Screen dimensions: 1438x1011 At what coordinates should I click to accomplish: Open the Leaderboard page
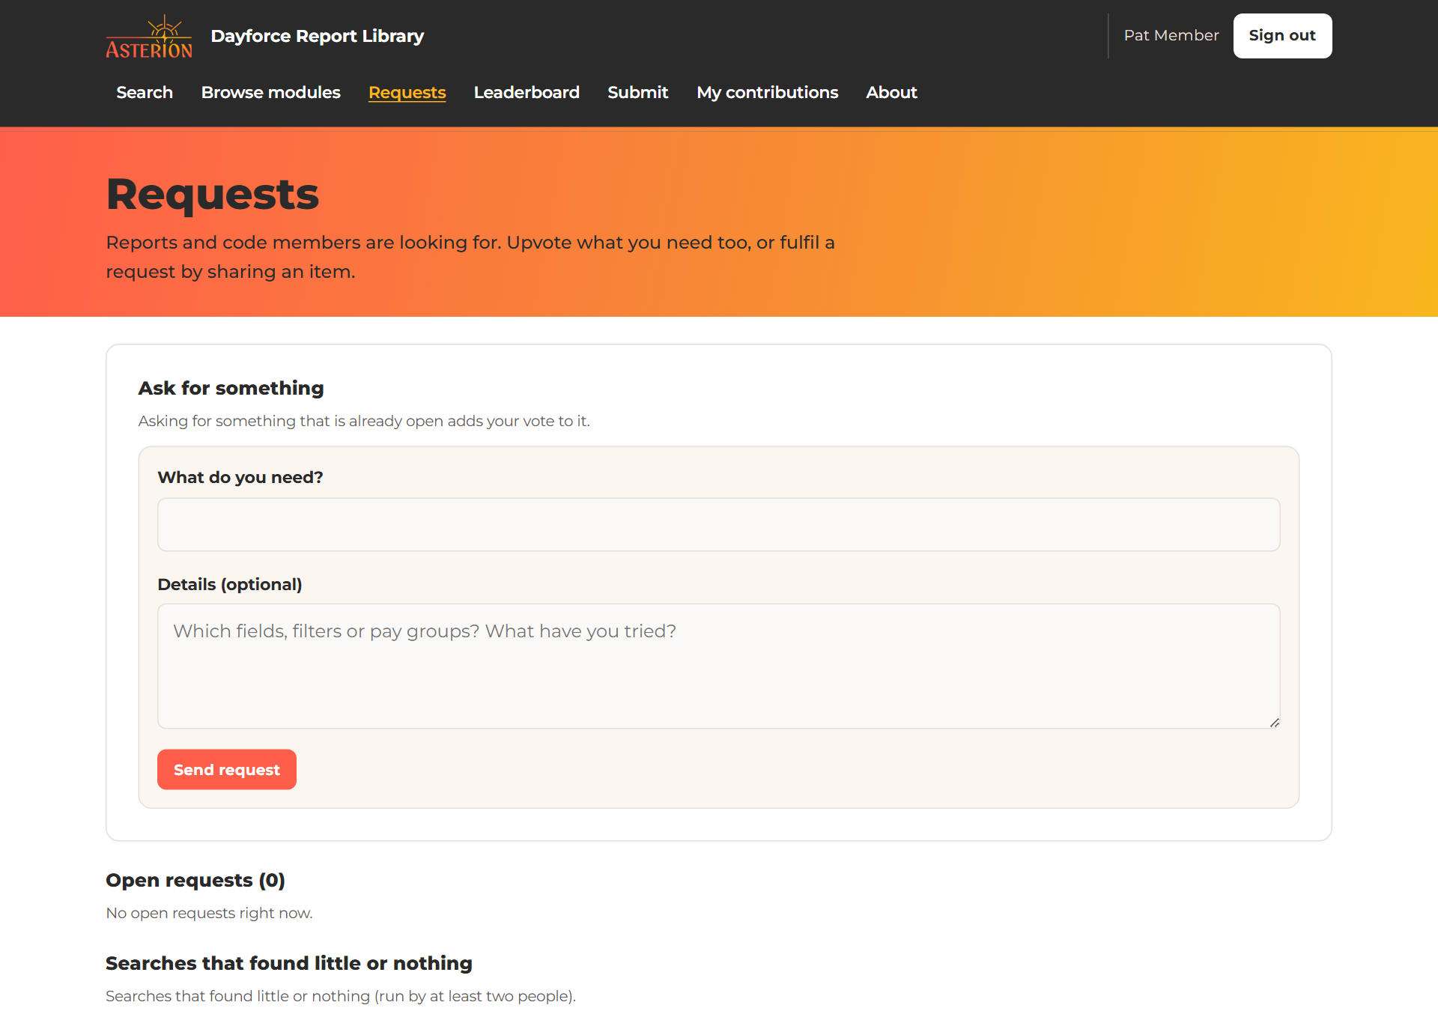(527, 92)
